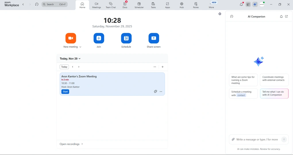Click the Zoom Workplace logo
293x155 pixels.
tap(11, 4)
